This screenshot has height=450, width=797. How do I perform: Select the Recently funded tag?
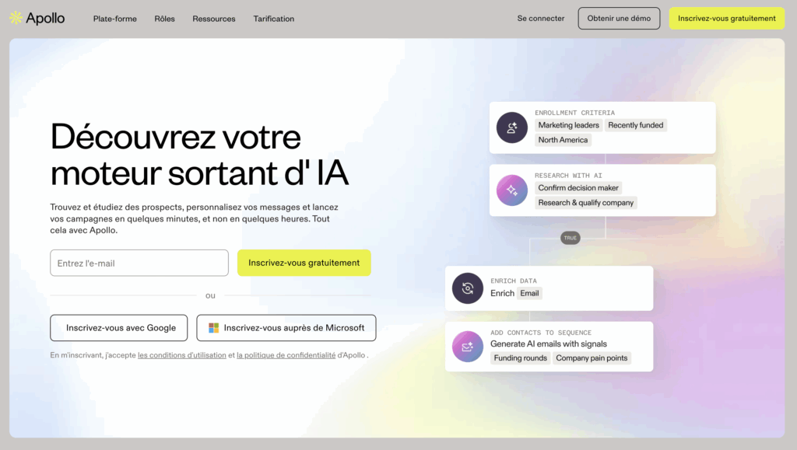(x=636, y=125)
